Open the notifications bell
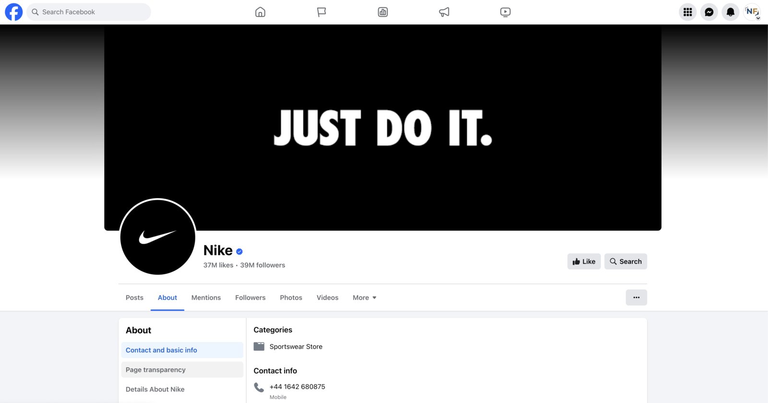768x403 pixels. click(731, 12)
